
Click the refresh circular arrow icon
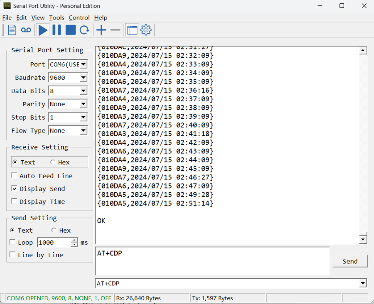click(84, 30)
